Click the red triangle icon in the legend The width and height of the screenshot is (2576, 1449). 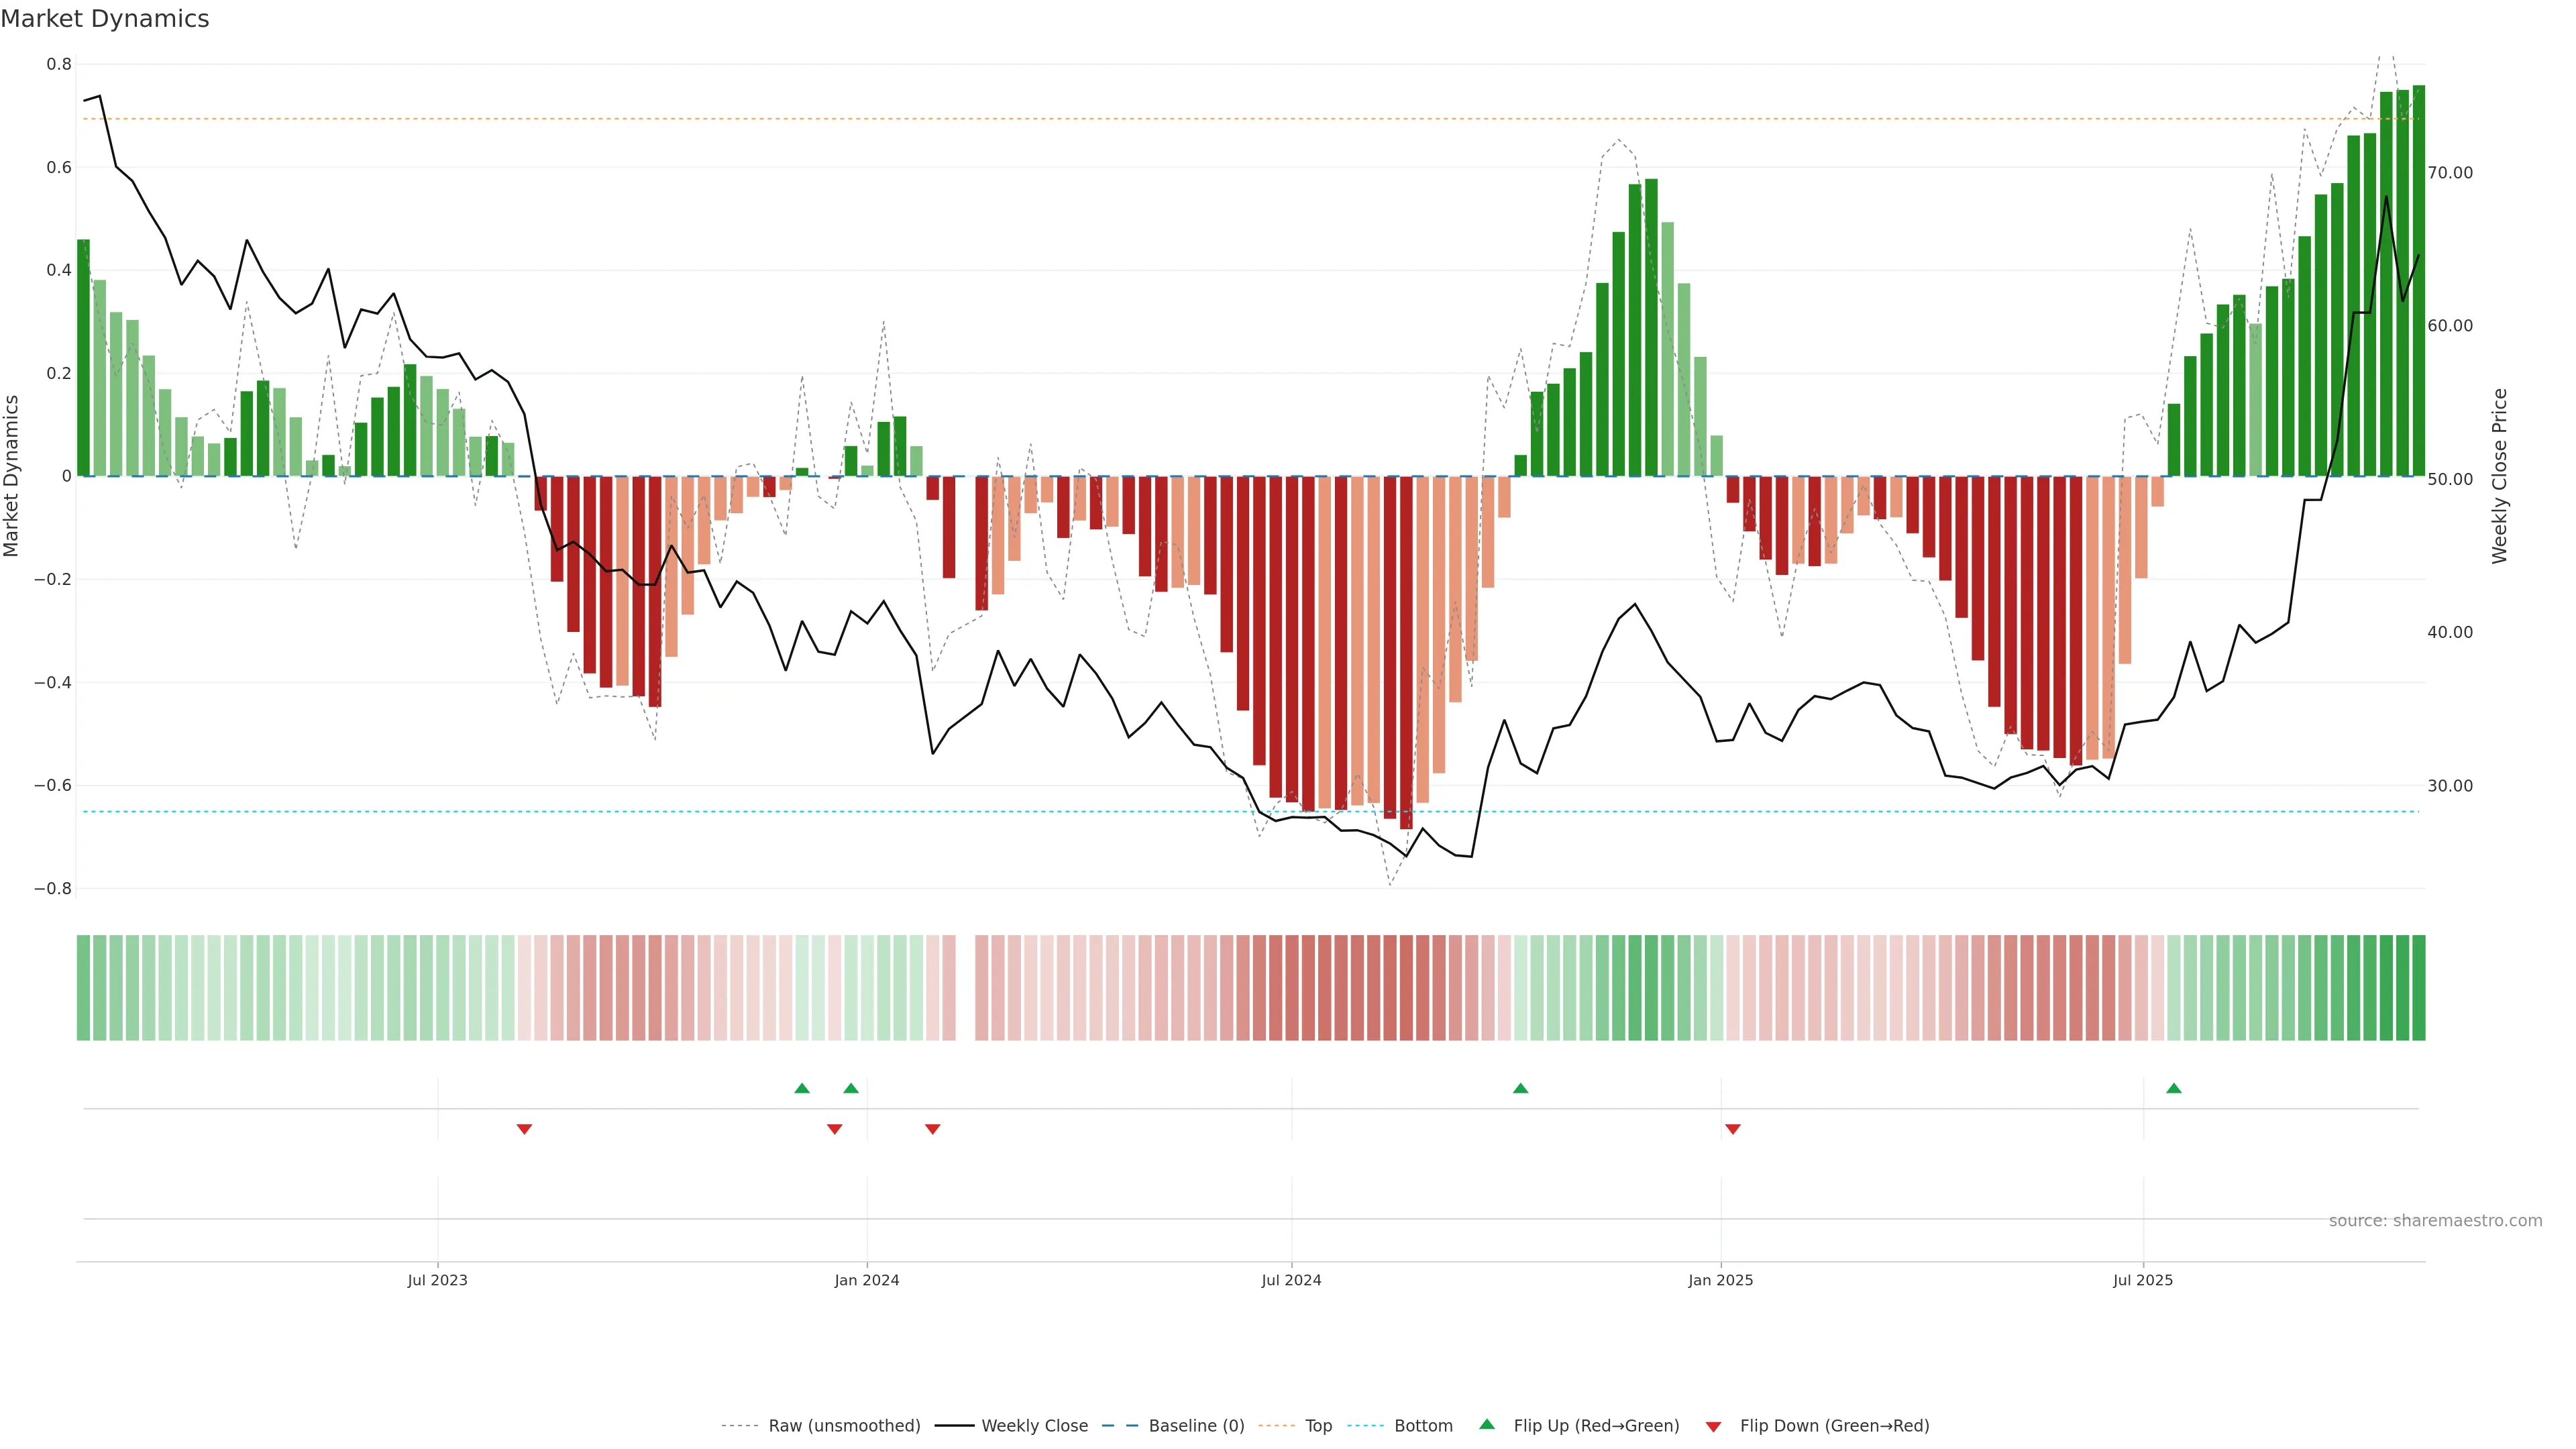pos(1713,1427)
